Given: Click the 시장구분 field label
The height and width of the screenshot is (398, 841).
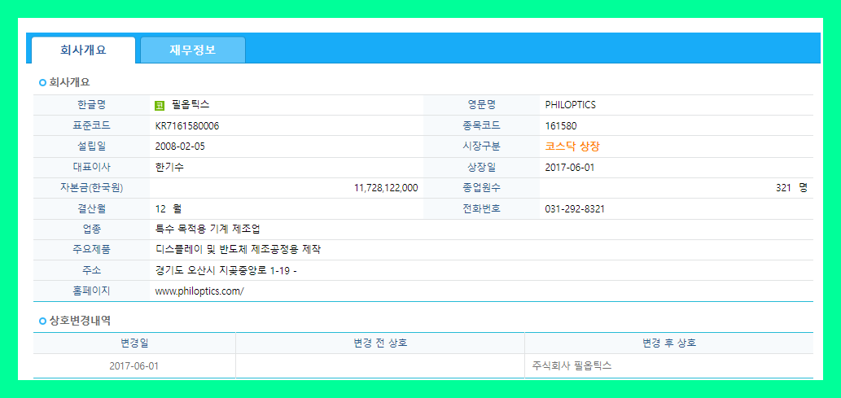Looking at the screenshot, I should tap(482, 147).
